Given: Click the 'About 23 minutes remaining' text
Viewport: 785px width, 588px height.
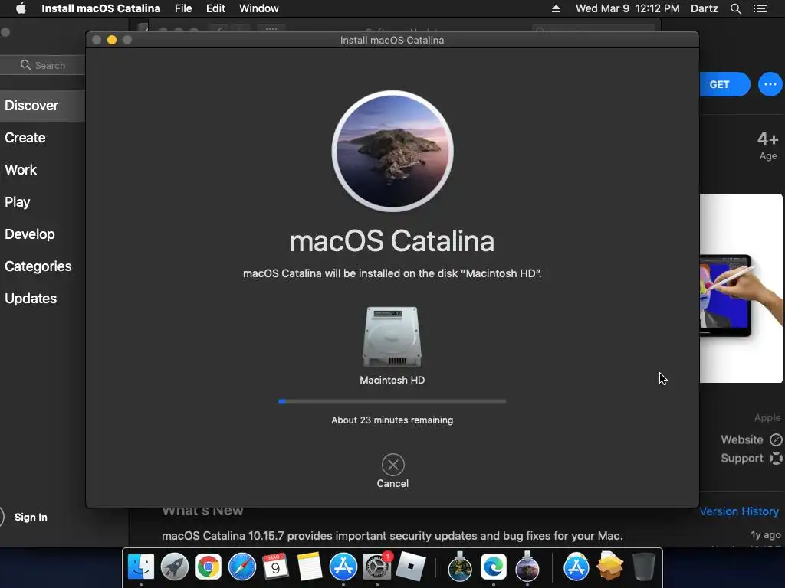Looking at the screenshot, I should [392, 420].
